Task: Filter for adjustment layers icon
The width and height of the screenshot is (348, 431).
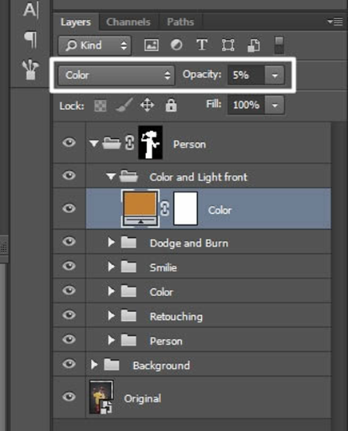Action: pyautogui.click(x=176, y=45)
